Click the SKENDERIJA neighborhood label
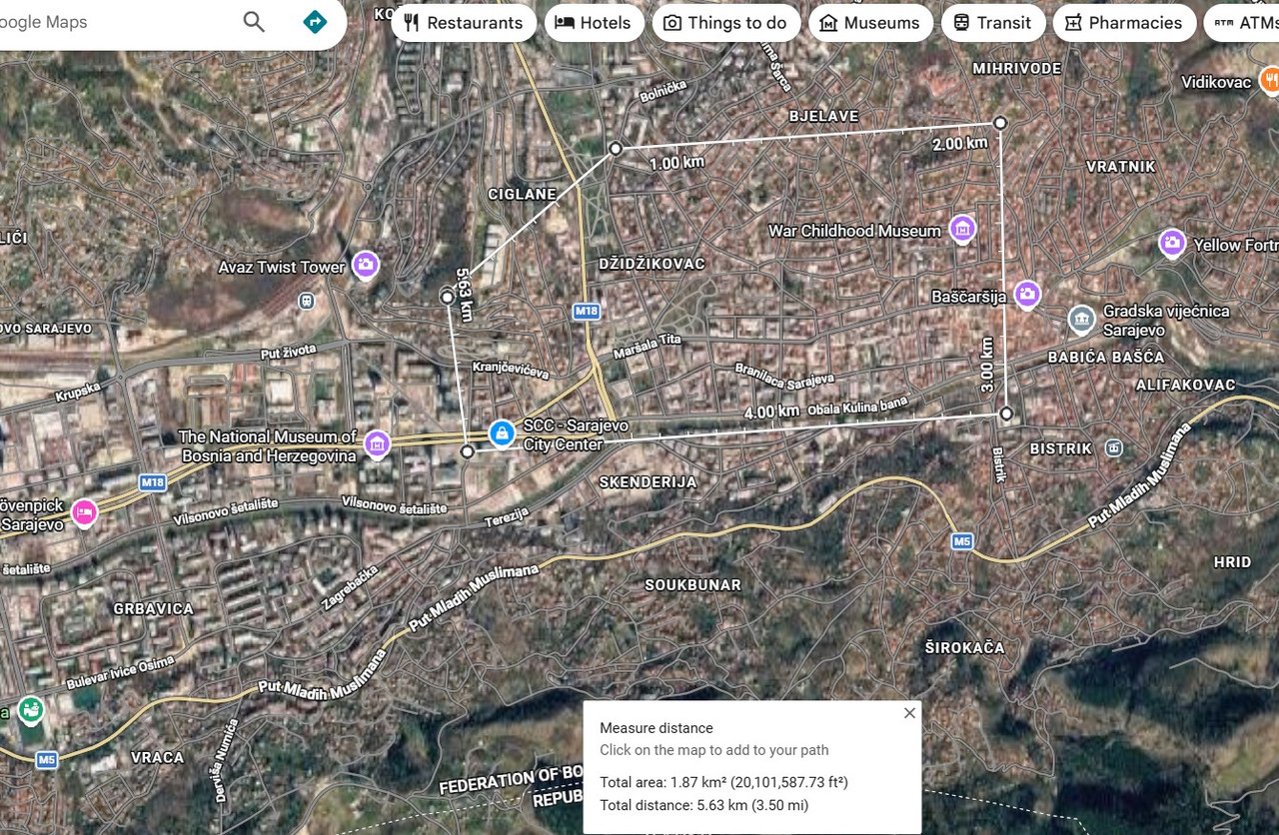The image size is (1279, 835). tap(647, 481)
